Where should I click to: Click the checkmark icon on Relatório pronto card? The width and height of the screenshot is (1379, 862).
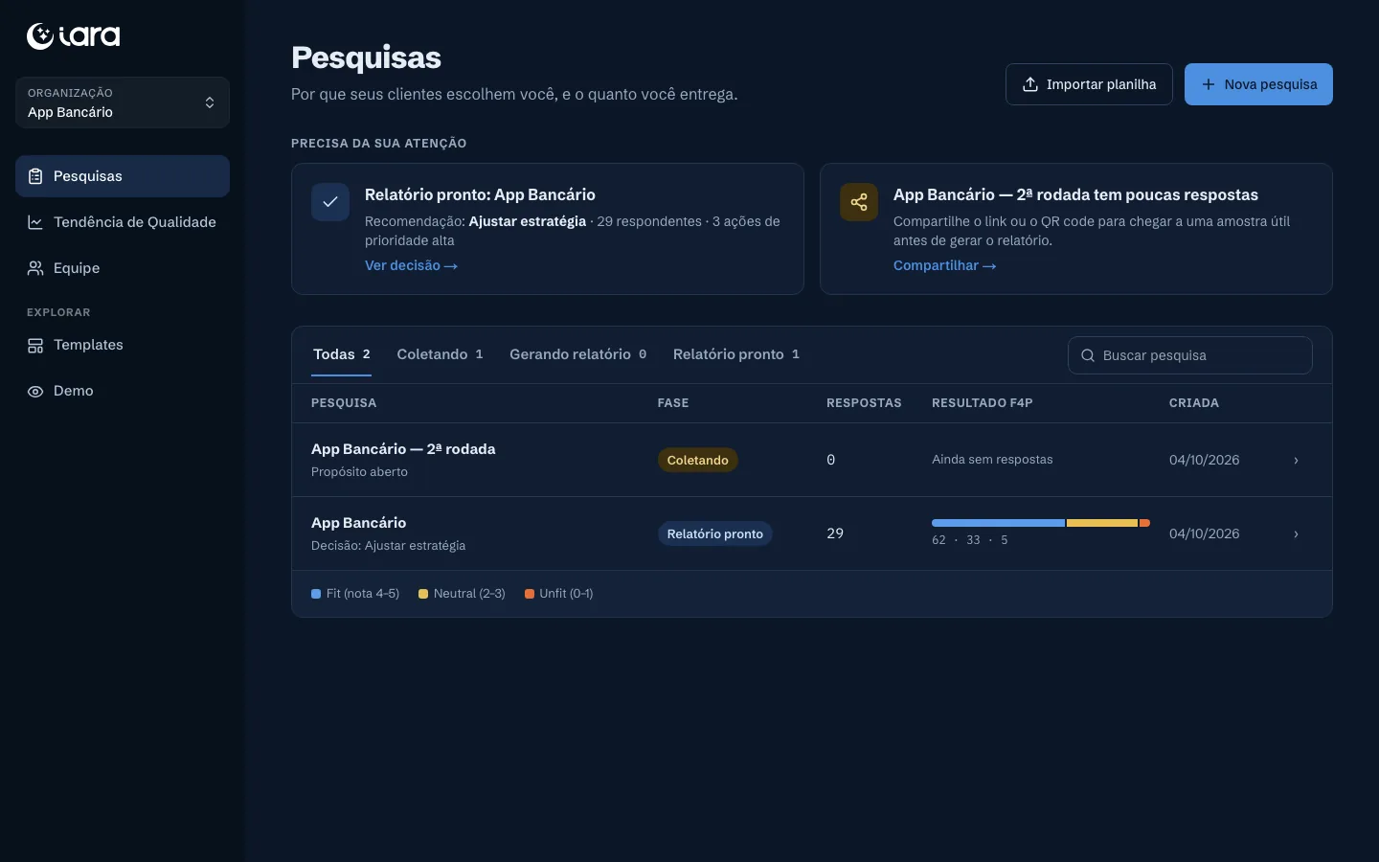pyautogui.click(x=330, y=202)
